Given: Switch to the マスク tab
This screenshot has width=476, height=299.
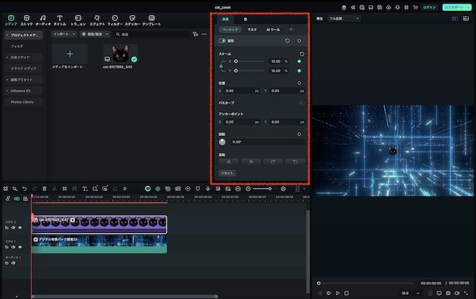Looking at the screenshot, I should (252, 30).
